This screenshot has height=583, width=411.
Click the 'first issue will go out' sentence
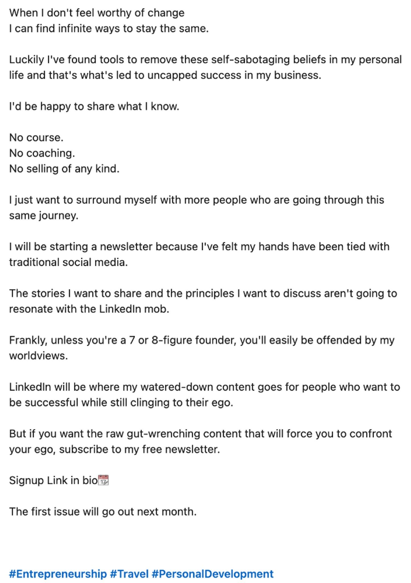(x=103, y=512)
